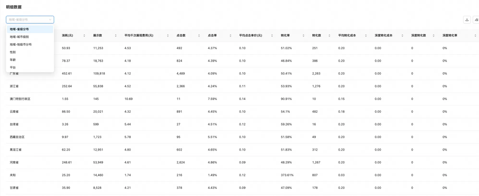Viewport: 479px width, 196px height.
Task: Click the download icon at top right
Action: pos(467,20)
